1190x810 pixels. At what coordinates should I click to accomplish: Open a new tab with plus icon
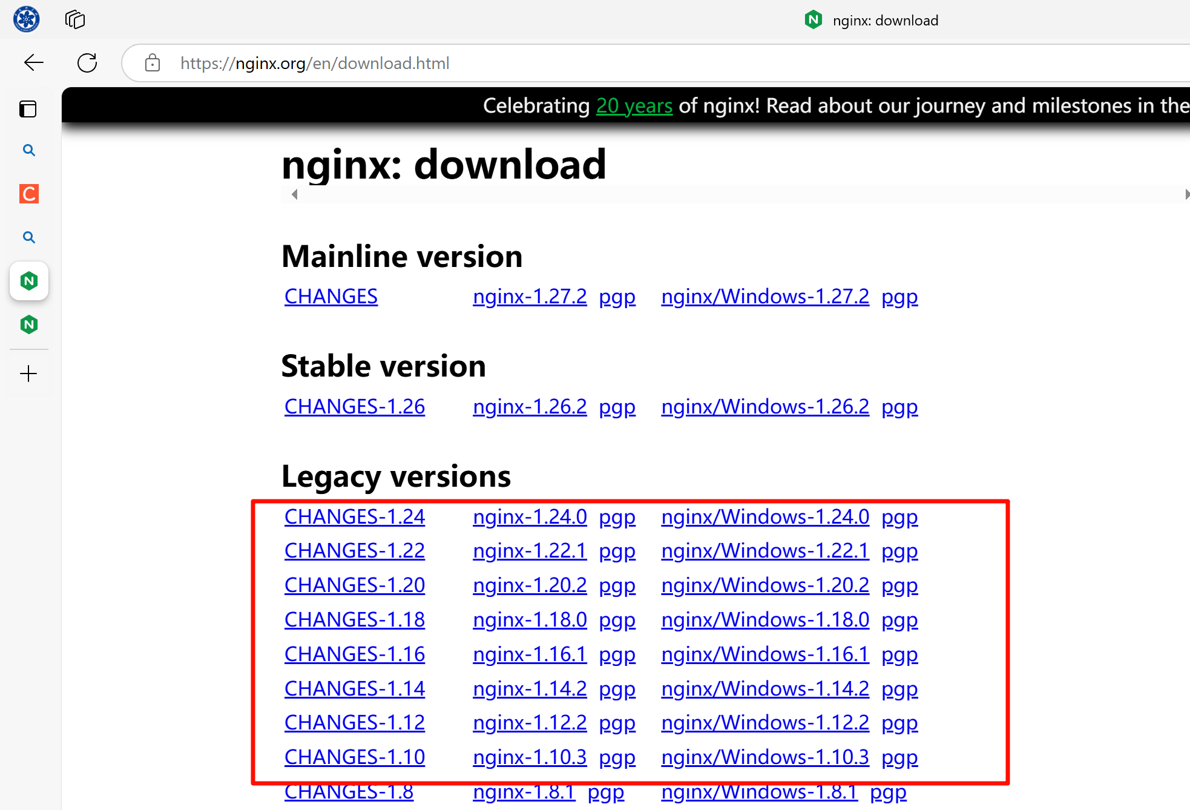click(x=28, y=374)
